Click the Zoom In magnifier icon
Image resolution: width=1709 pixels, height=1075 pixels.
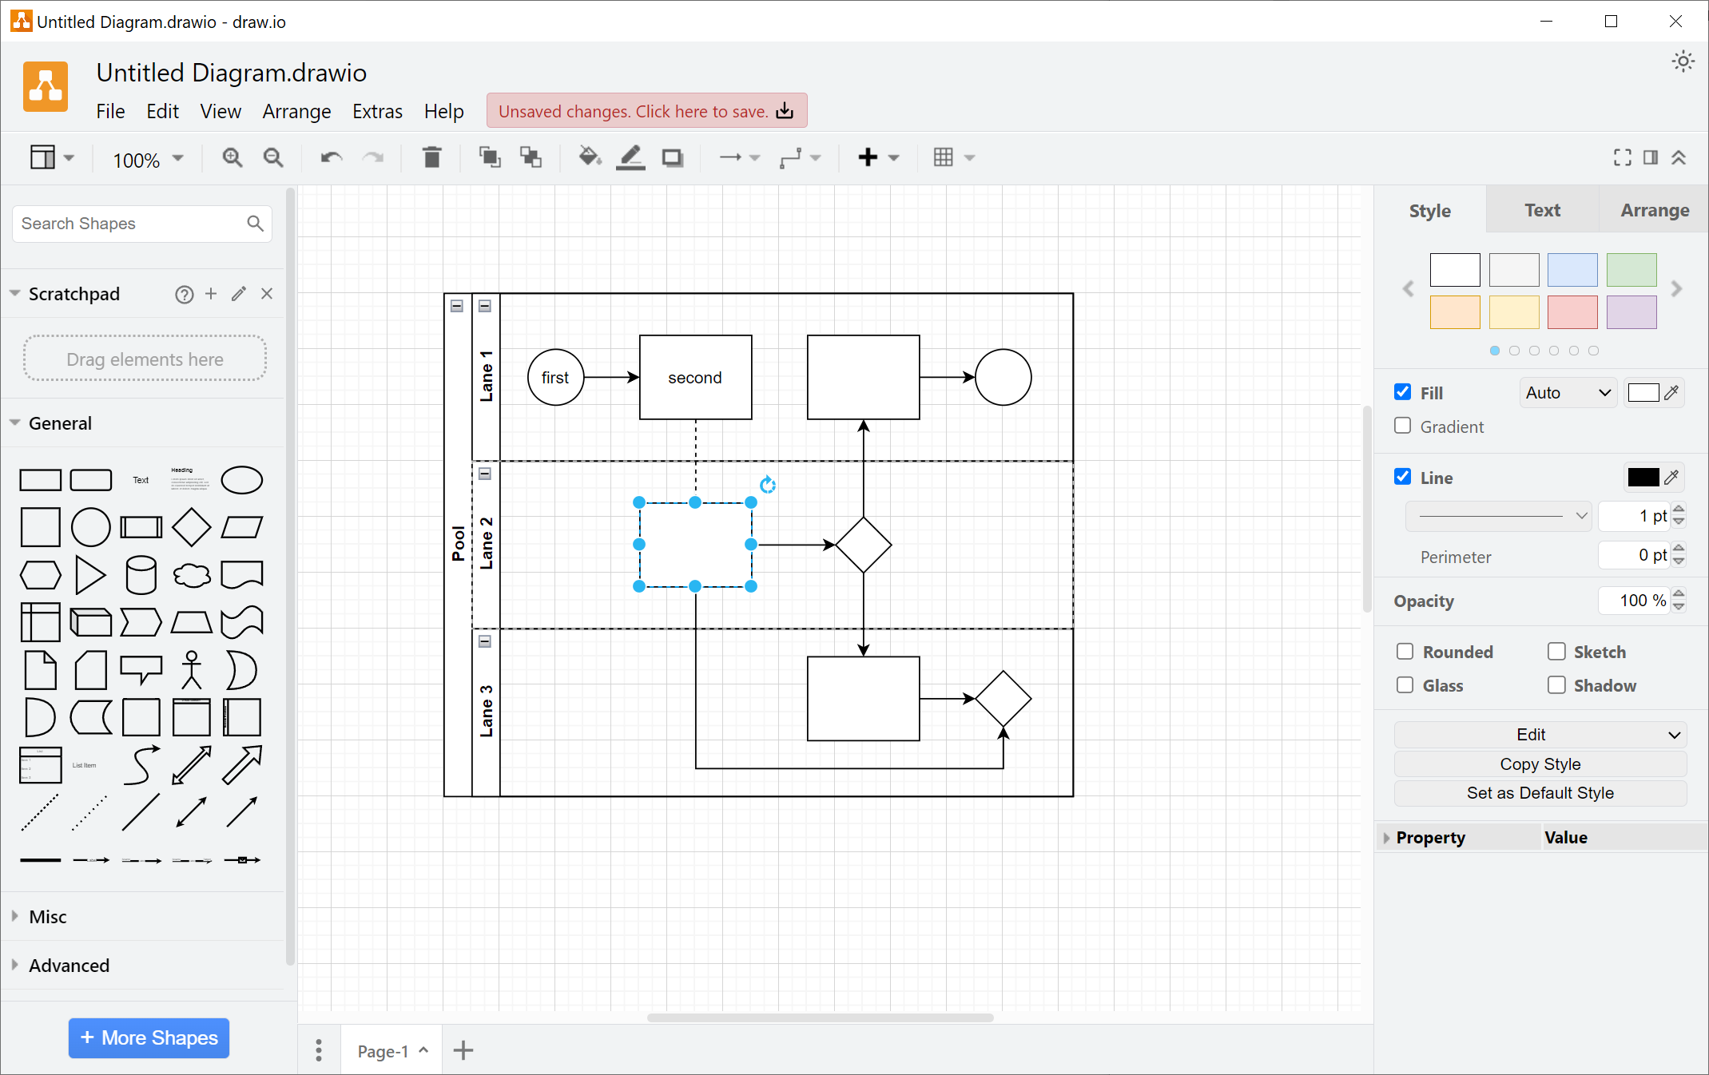pos(232,157)
